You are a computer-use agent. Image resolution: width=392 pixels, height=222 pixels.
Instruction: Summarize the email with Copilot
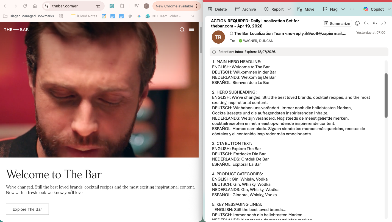pyautogui.click(x=337, y=24)
